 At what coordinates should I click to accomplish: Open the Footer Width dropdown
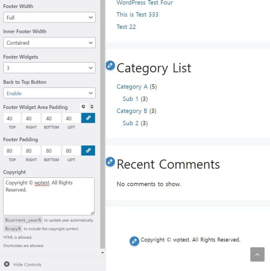coord(49,18)
